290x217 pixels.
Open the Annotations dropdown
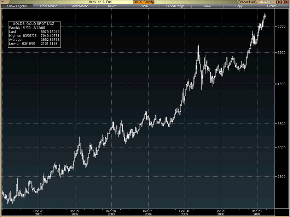(80, 6)
